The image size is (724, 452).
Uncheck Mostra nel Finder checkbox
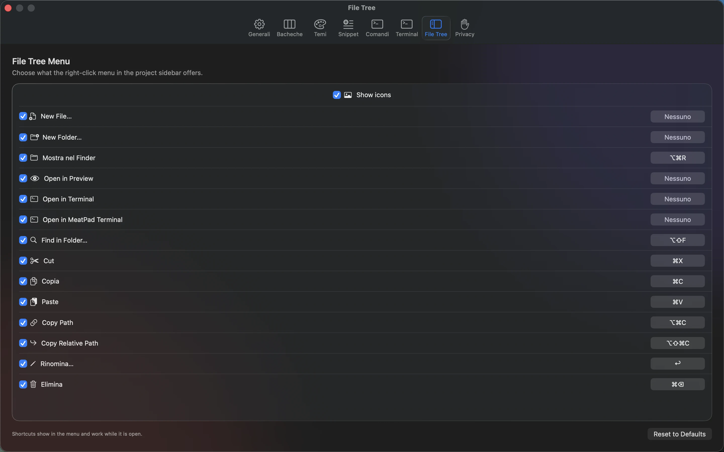[23, 157]
